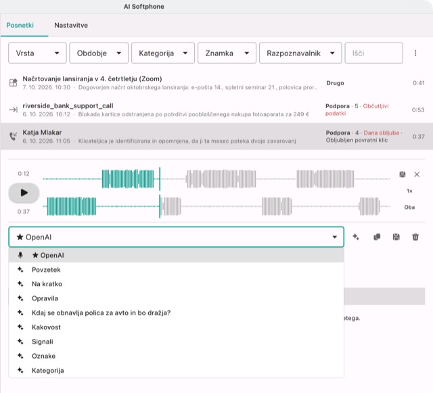Screen dimensions: 433x393
Task: Click the Zoom meeting recording type icon
Action: pos(14,83)
